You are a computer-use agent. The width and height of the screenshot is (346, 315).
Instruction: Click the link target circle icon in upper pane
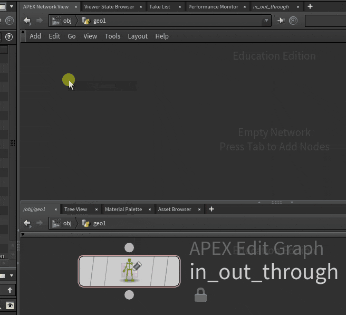click(x=293, y=21)
